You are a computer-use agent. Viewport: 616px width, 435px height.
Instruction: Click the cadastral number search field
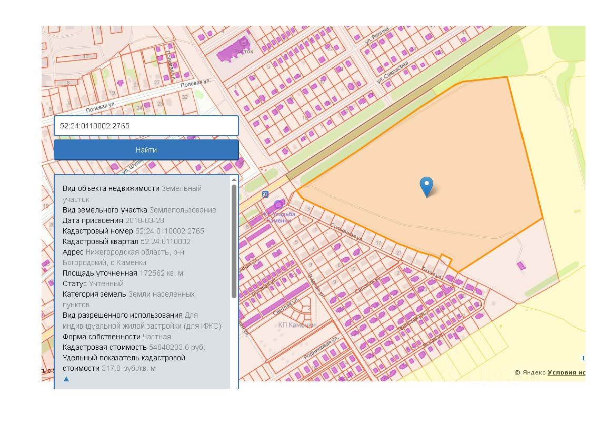click(x=146, y=126)
